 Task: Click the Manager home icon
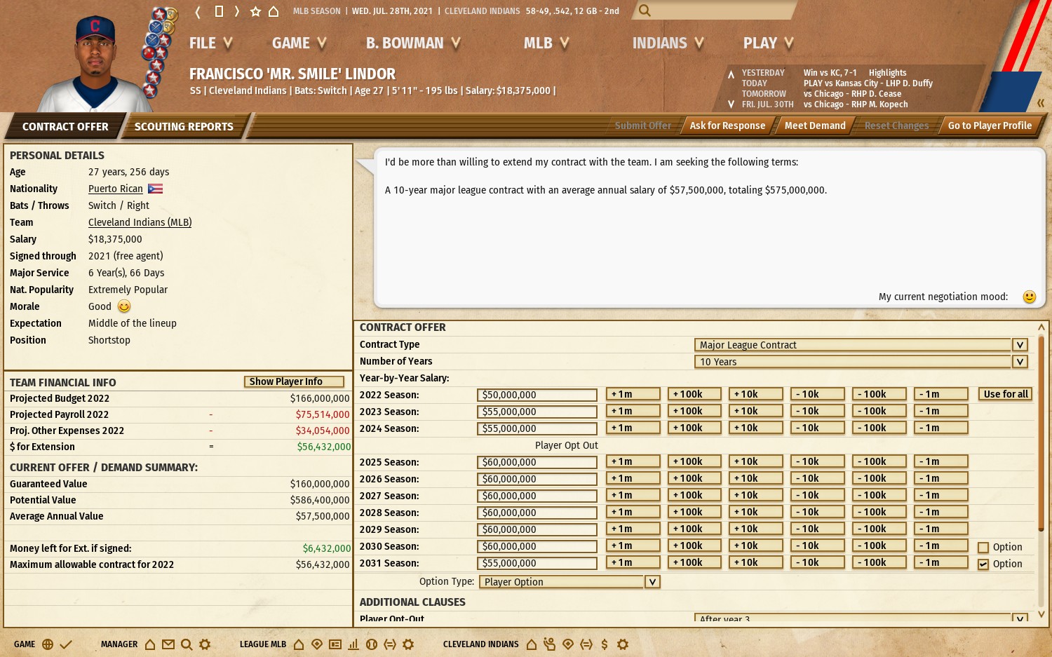(x=150, y=644)
